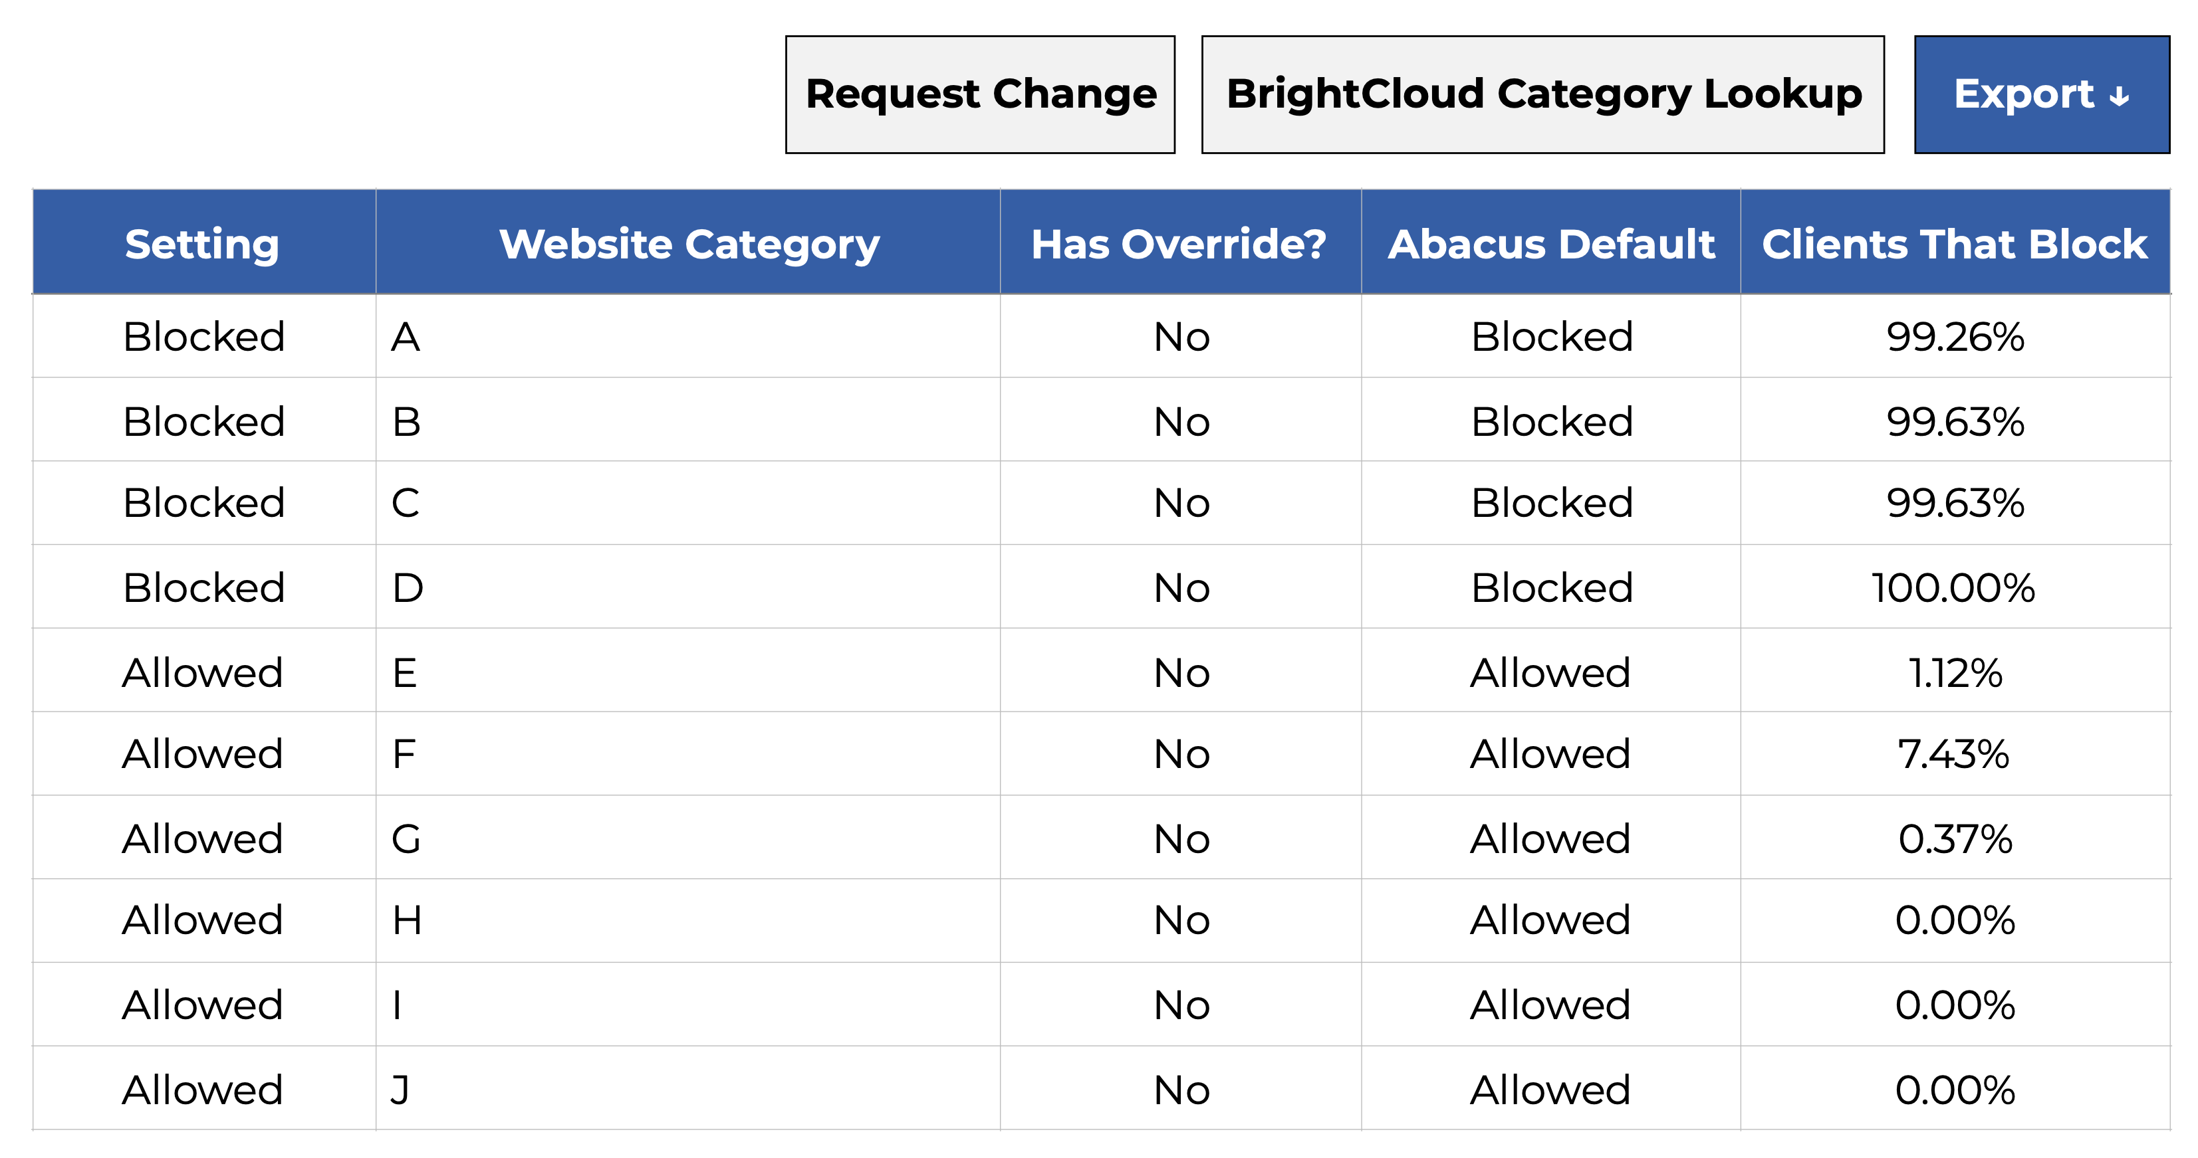The image size is (2198, 1158).
Task: Sort by Clients That Block header
Action: click(x=1954, y=244)
